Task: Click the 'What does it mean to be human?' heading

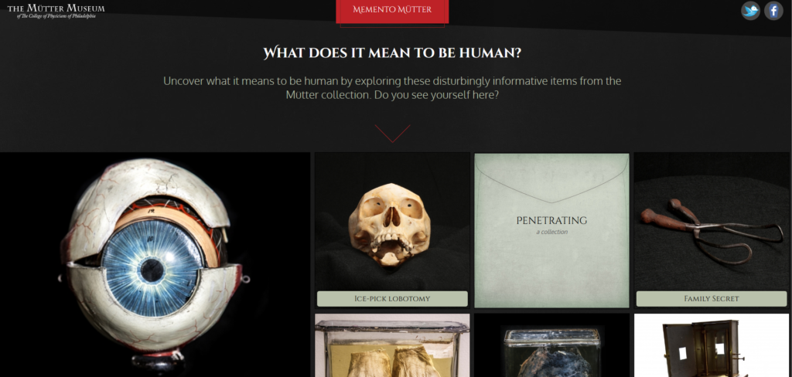Action: [x=392, y=53]
